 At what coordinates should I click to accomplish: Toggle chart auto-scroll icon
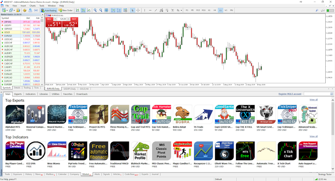point(113,10)
